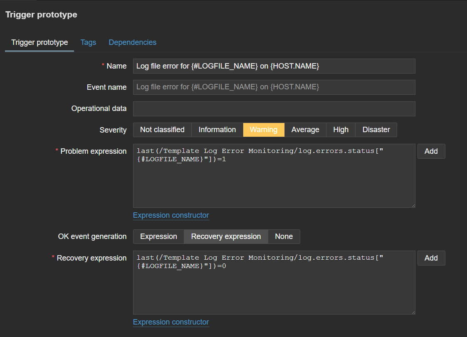Open Expression constructor under Problem expression

point(171,215)
